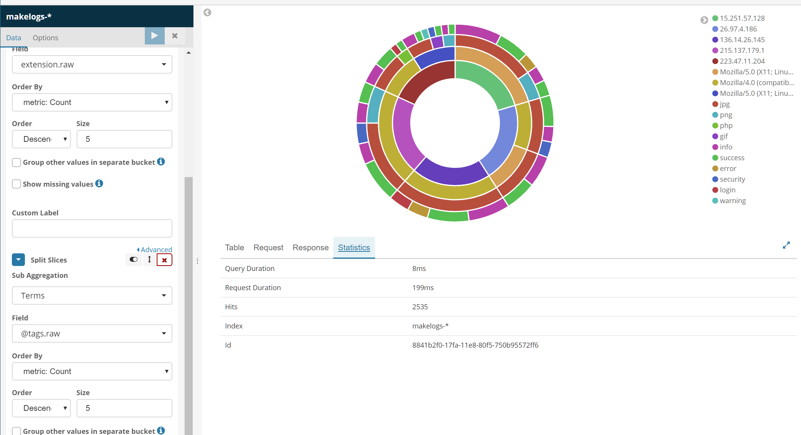The width and height of the screenshot is (801, 435).
Task: Open the Request tab
Action: [x=268, y=248]
